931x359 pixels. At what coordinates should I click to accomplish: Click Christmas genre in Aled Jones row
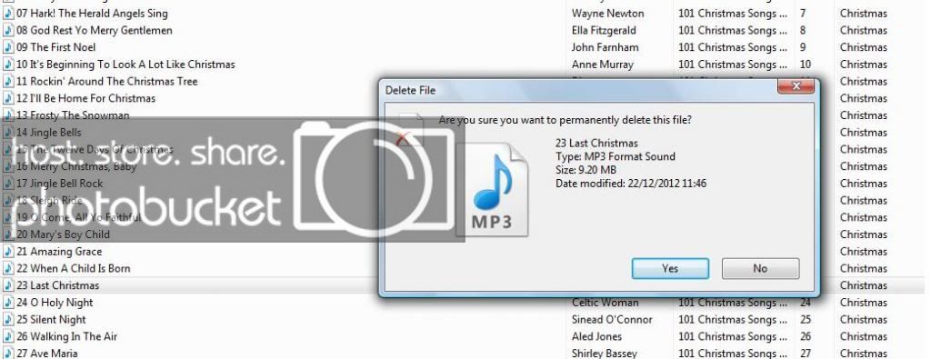[x=864, y=336]
